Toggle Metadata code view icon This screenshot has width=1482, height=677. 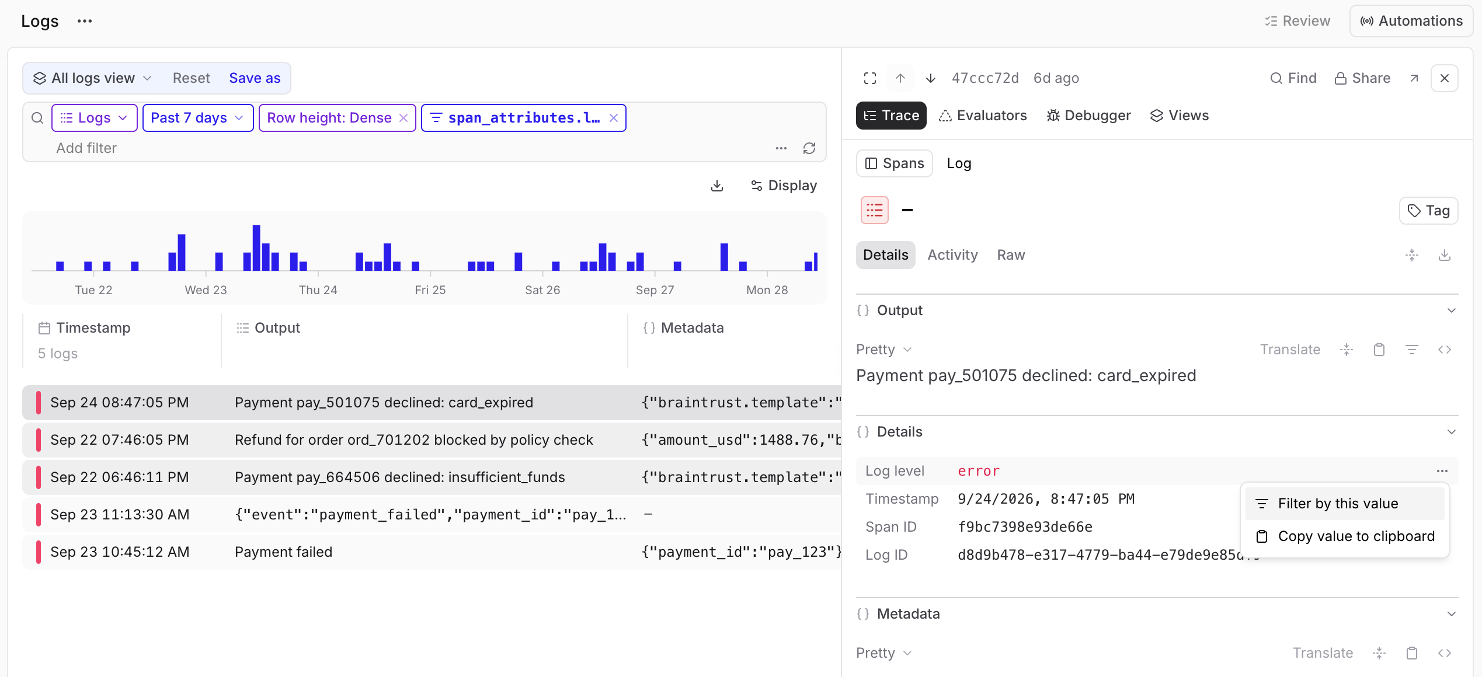tap(1445, 653)
